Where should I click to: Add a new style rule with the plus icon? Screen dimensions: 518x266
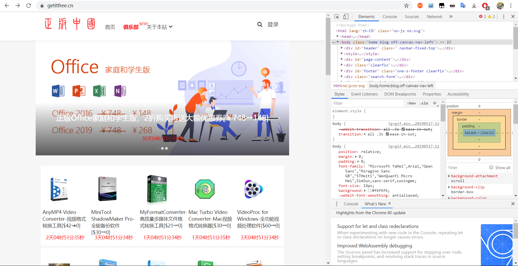435,103
